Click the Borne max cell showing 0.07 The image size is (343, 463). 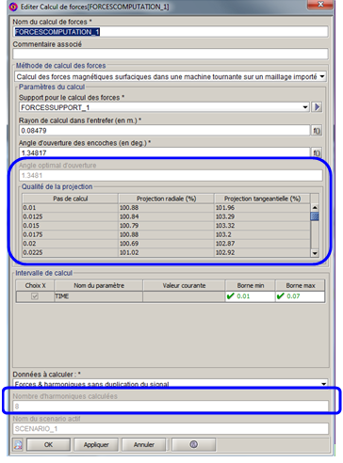point(300,296)
